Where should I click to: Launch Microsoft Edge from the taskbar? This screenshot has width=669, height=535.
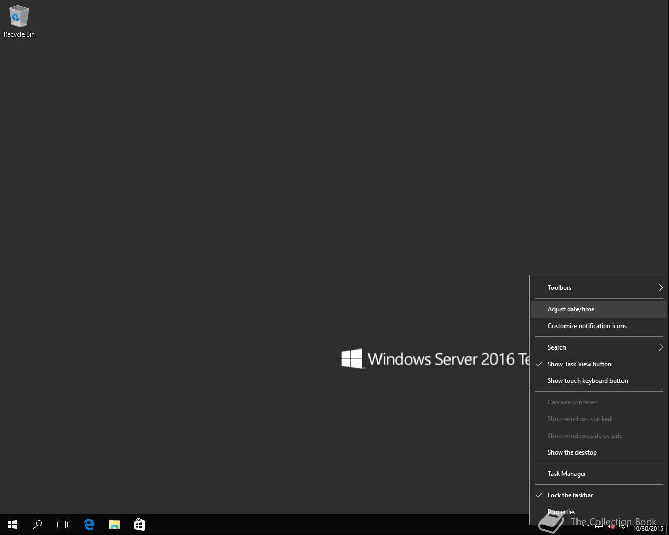tap(89, 525)
